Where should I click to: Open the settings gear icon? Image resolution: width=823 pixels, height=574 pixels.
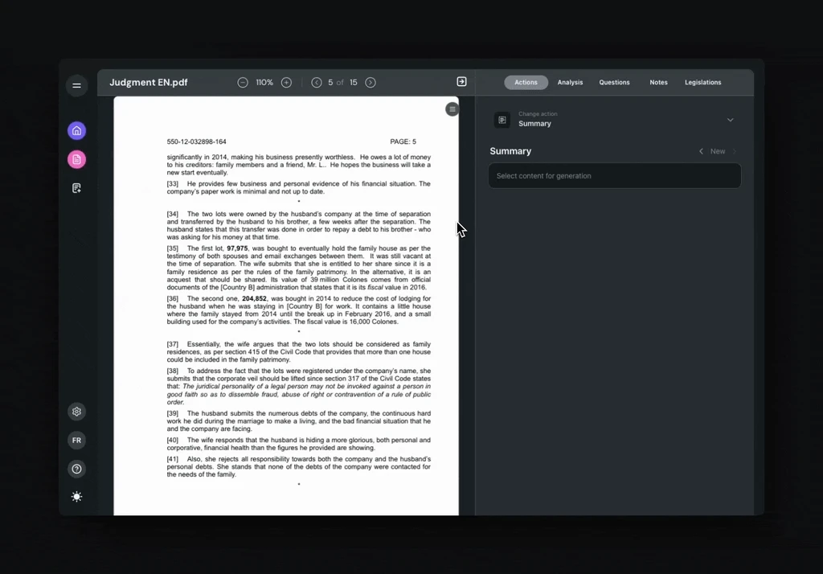pyautogui.click(x=76, y=411)
